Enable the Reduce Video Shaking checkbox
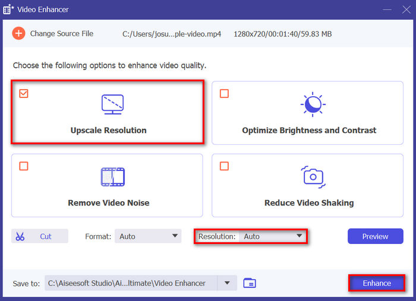416x301 pixels. pos(224,166)
